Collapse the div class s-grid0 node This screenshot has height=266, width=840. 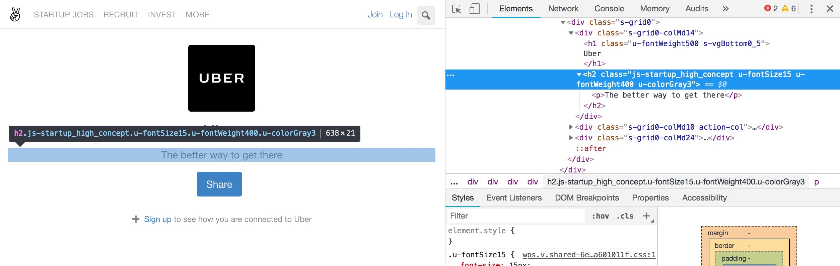coord(563,22)
